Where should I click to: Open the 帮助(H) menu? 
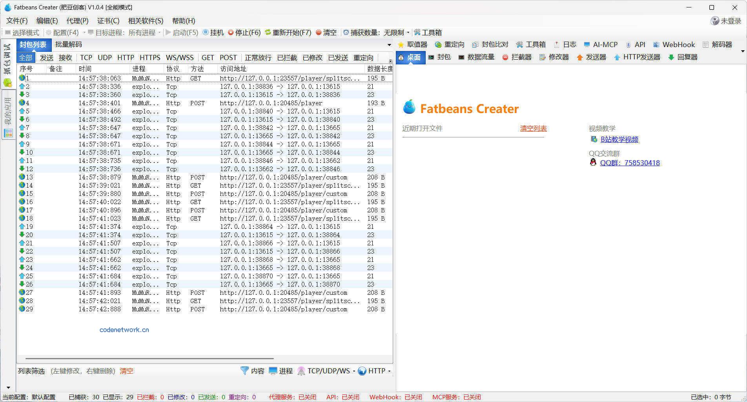[184, 21]
